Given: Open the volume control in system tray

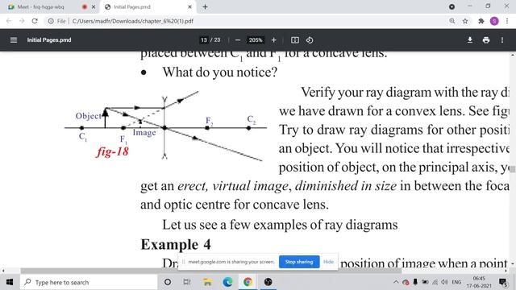Looking at the screenshot, I should pos(444,282).
